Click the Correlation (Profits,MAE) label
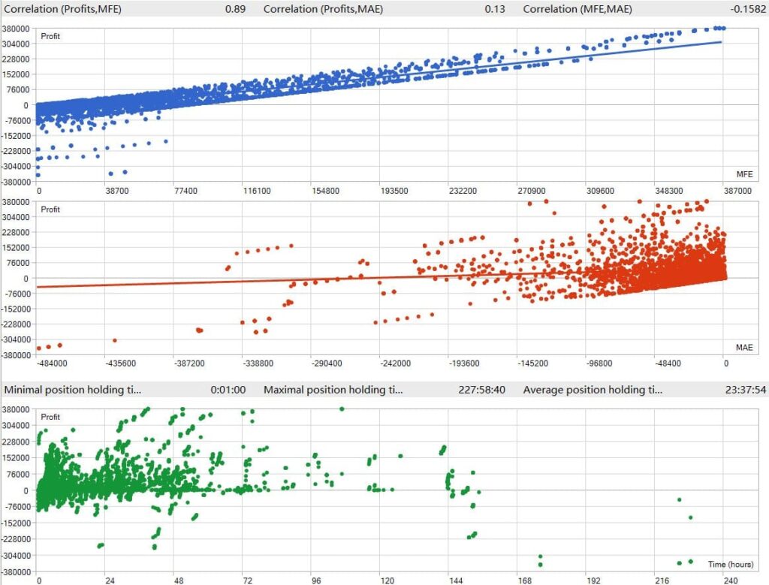This screenshot has height=585, width=769. click(321, 9)
